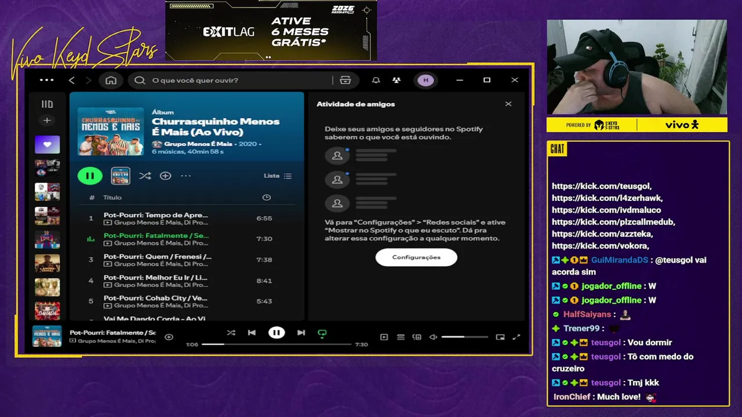Viewport: 742px width, 417px height.
Task: Open the 'DANÇADA' playlist thumbnail in the library
Action: [x=47, y=311]
